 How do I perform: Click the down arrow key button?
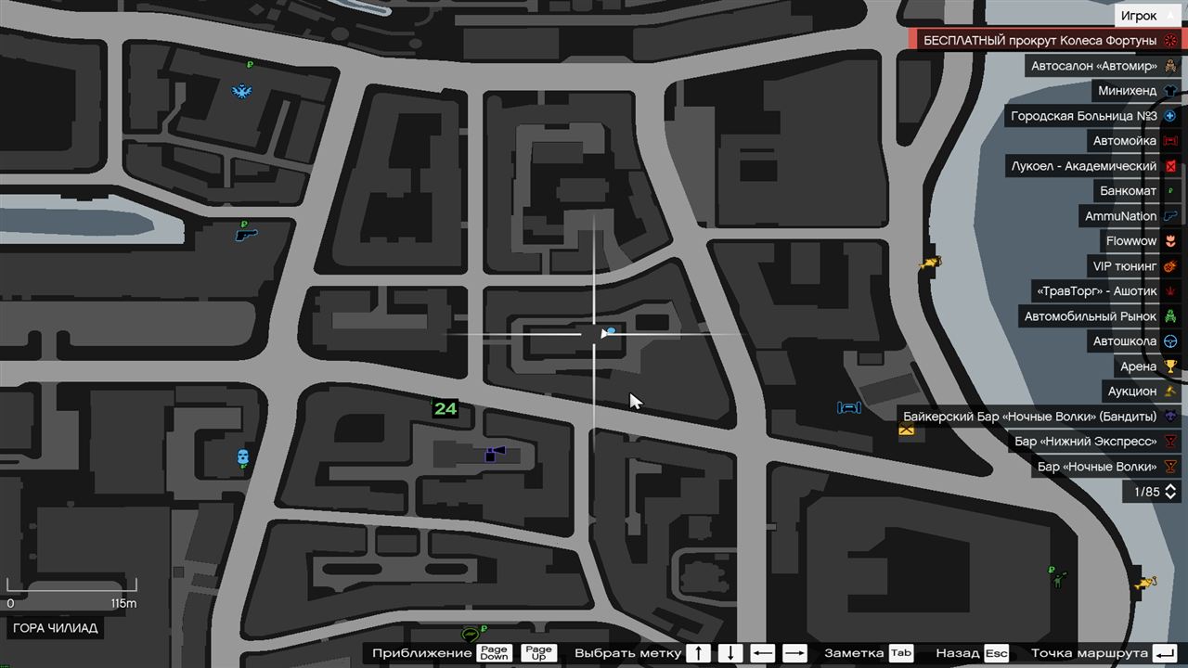point(730,653)
